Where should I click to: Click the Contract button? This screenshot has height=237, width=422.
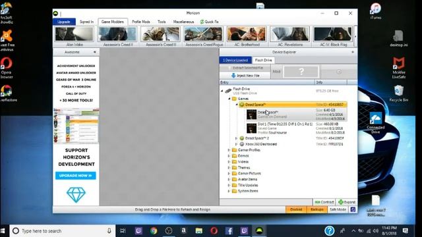[324, 202]
